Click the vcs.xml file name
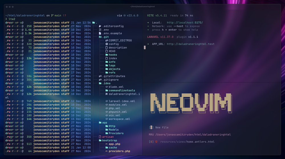Image resolution: width=285 pixels, height=159 pixels. pyautogui.click(x=115, y=116)
